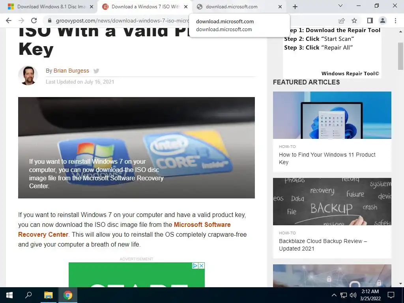Go back to the previous page
Screen dimensions: 404x303
point(9,21)
